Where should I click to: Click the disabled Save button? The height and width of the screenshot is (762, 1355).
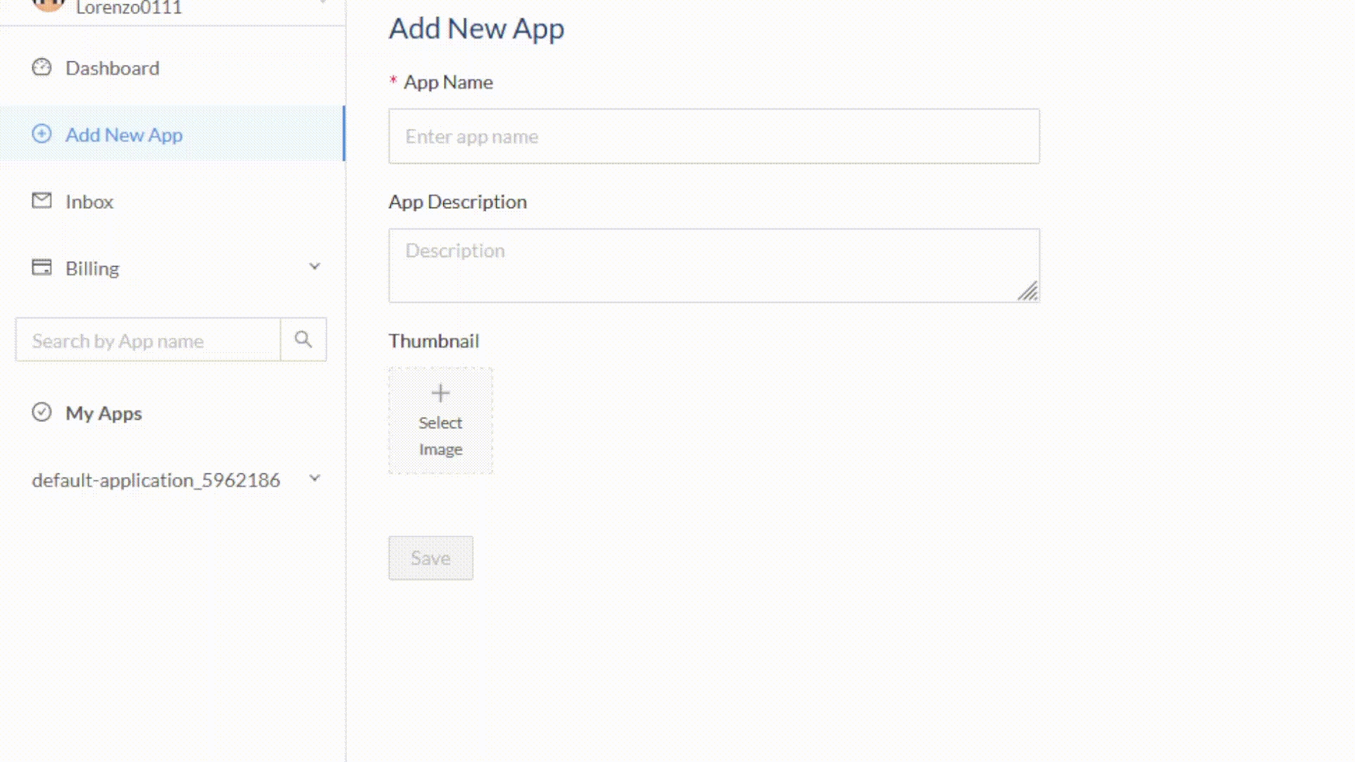[430, 558]
